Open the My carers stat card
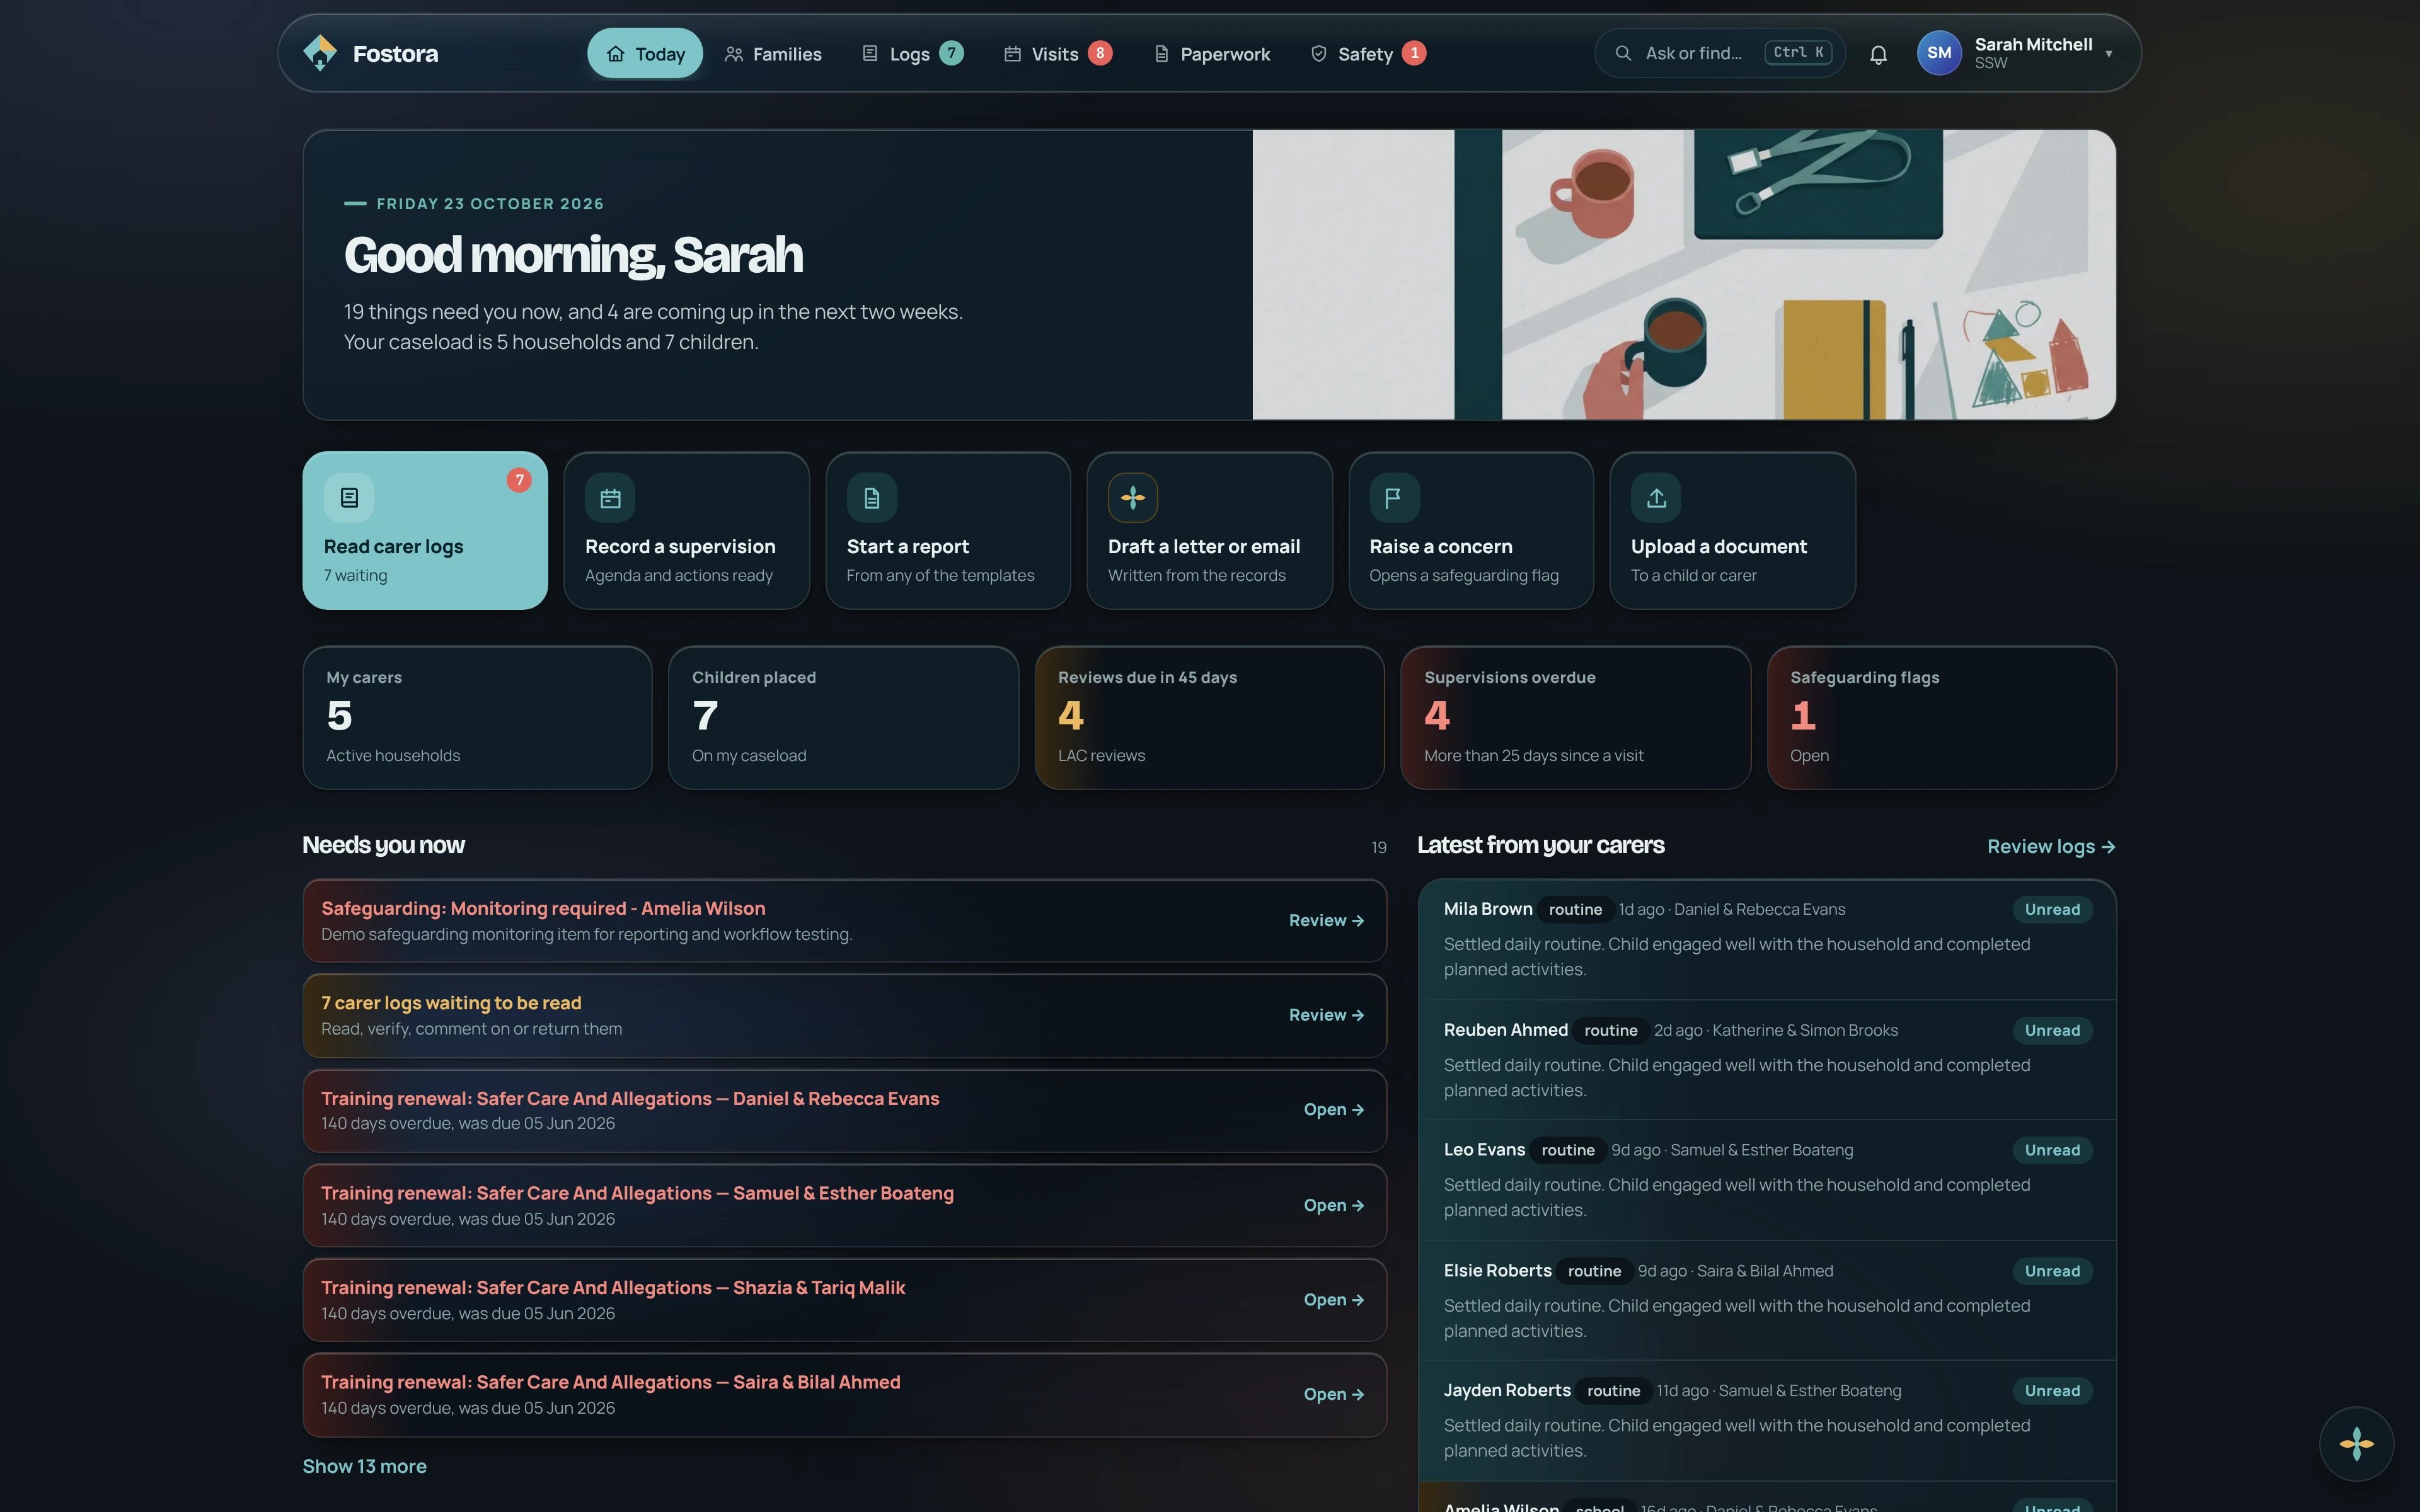Screen dimensions: 2420x1512 click(x=477, y=717)
